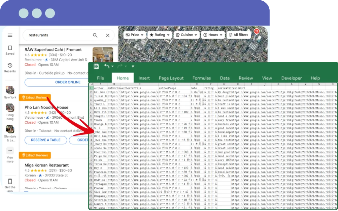Select column C header
The image size is (338, 211).
(x=140, y=84)
